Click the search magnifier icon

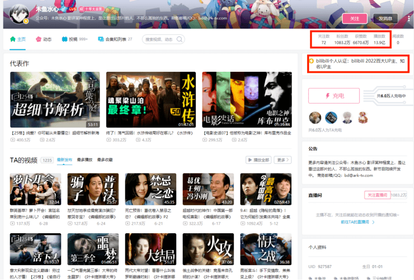[x=180, y=39]
